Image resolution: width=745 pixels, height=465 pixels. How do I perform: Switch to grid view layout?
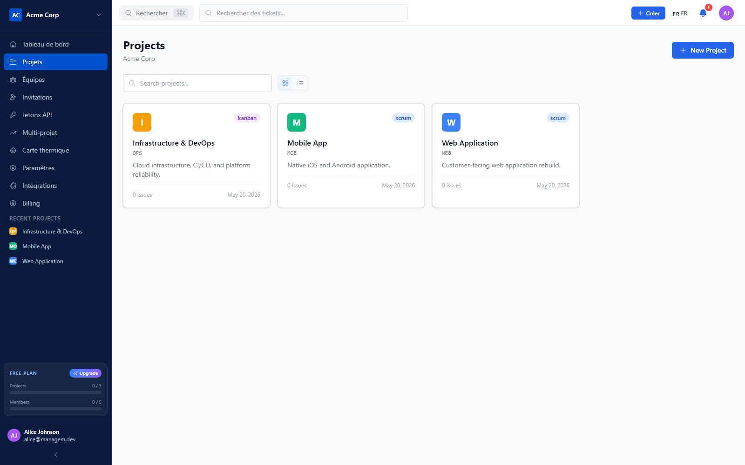(x=285, y=83)
